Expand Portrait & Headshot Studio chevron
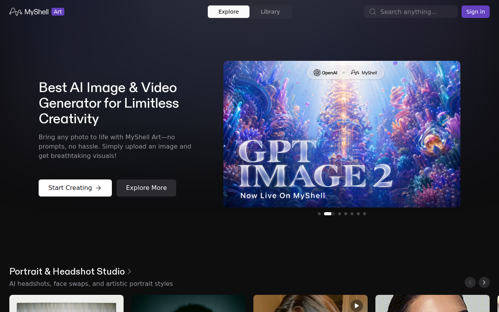499x312 pixels. (129, 271)
